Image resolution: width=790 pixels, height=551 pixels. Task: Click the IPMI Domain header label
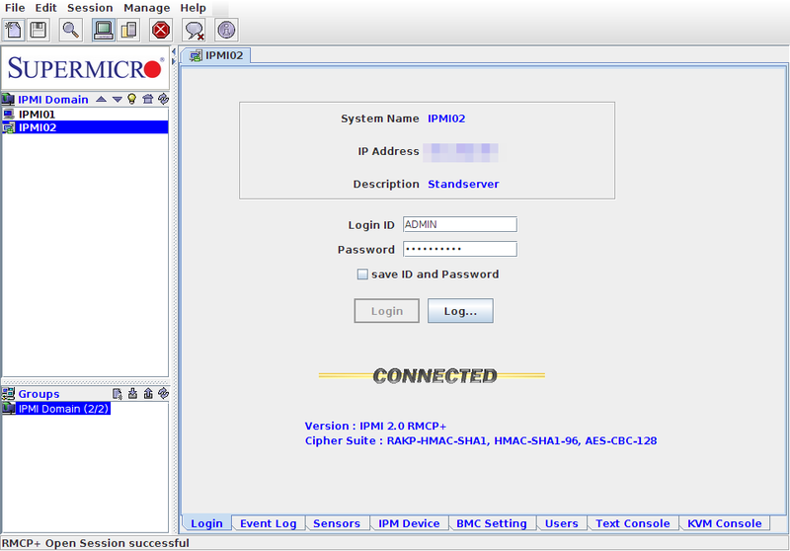(x=53, y=99)
